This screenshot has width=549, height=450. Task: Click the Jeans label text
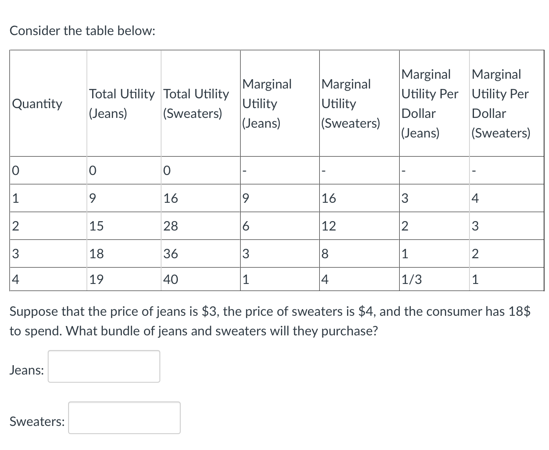pyautogui.click(x=26, y=370)
